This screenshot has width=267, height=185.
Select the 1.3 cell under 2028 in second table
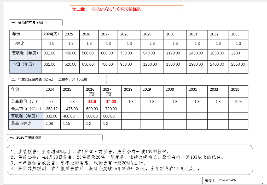point(131,102)
